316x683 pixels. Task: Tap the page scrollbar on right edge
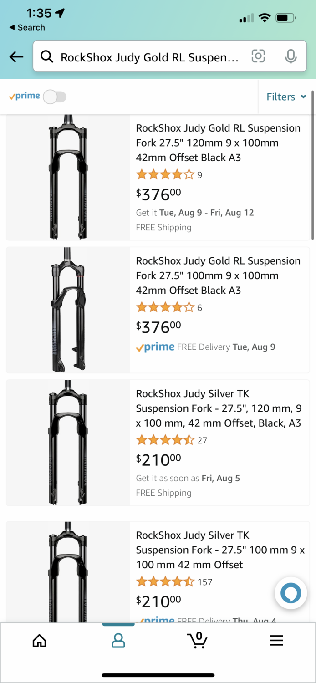pos(312,164)
